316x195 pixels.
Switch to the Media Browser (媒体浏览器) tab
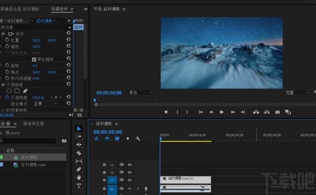(x=33, y=124)
